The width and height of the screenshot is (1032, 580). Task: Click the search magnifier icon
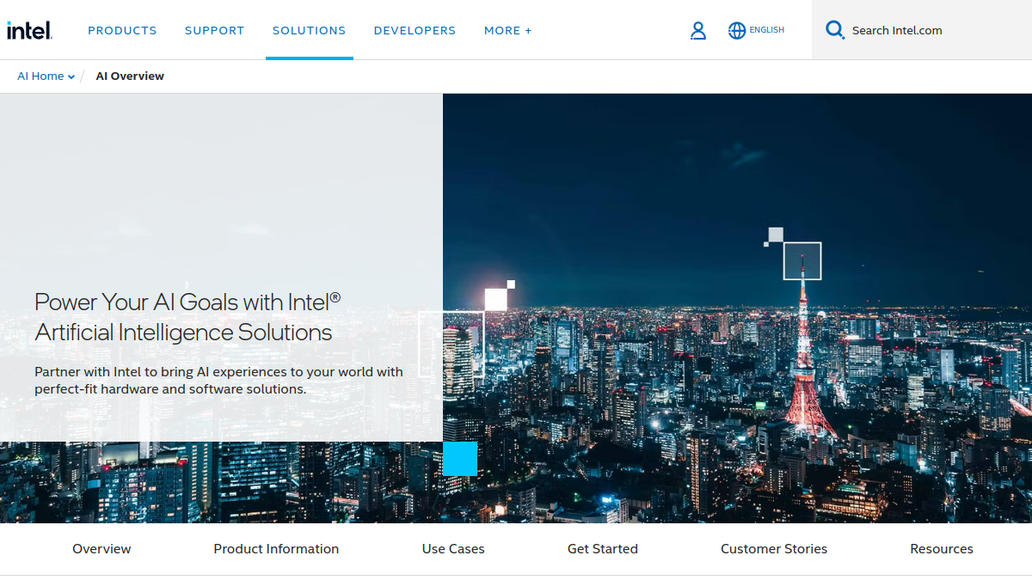835,30
